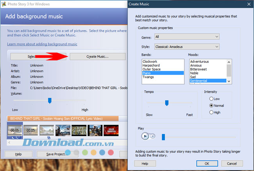Click the edit icon under first thumbnail
Viewport: 254px width, 171px height.
(x=13, y=138)
